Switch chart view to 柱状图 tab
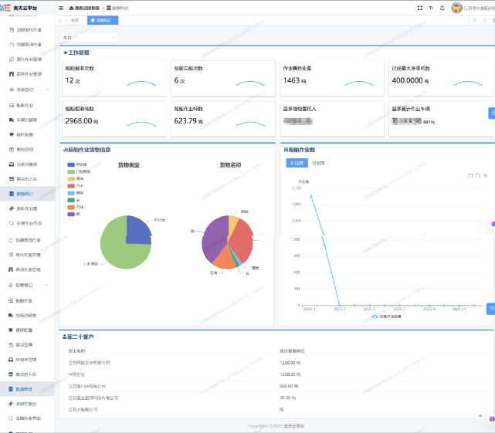 point(318,163)
